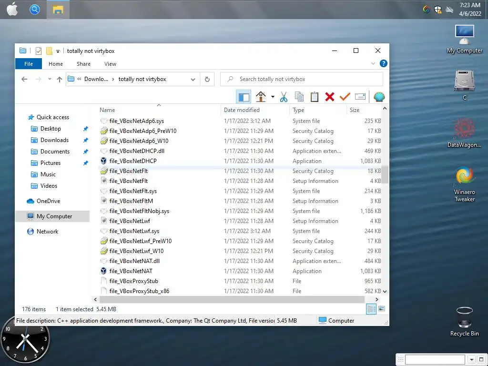Click the search totally not virtybox field

pos(302,79)
